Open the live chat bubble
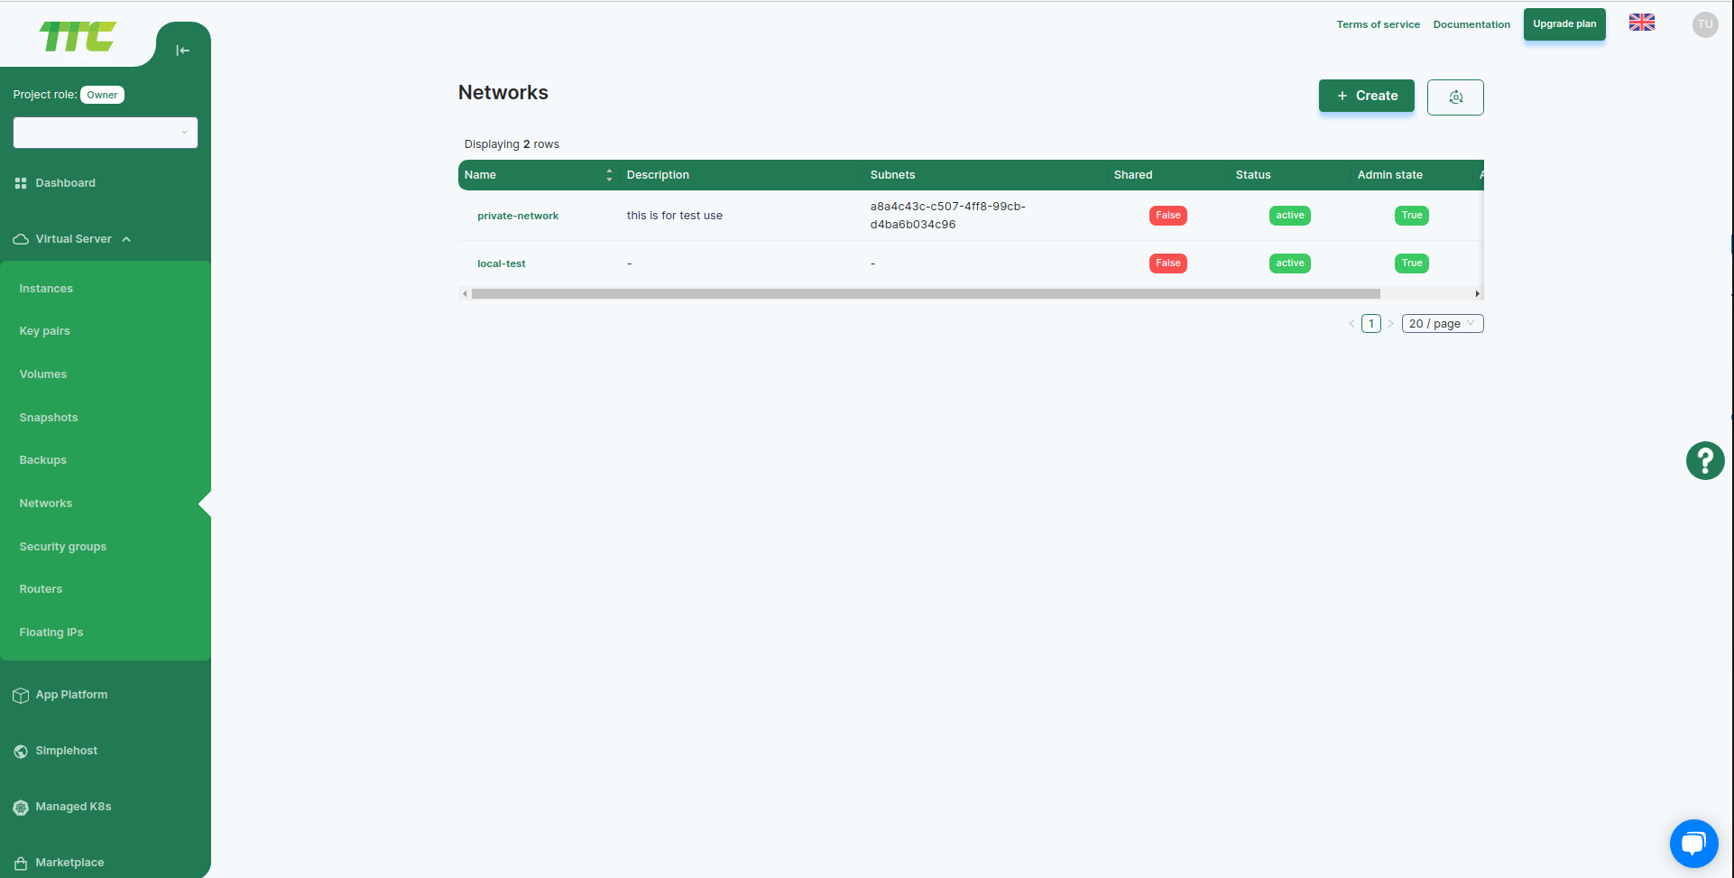Screen dimensions: 1734x878 1693,844
